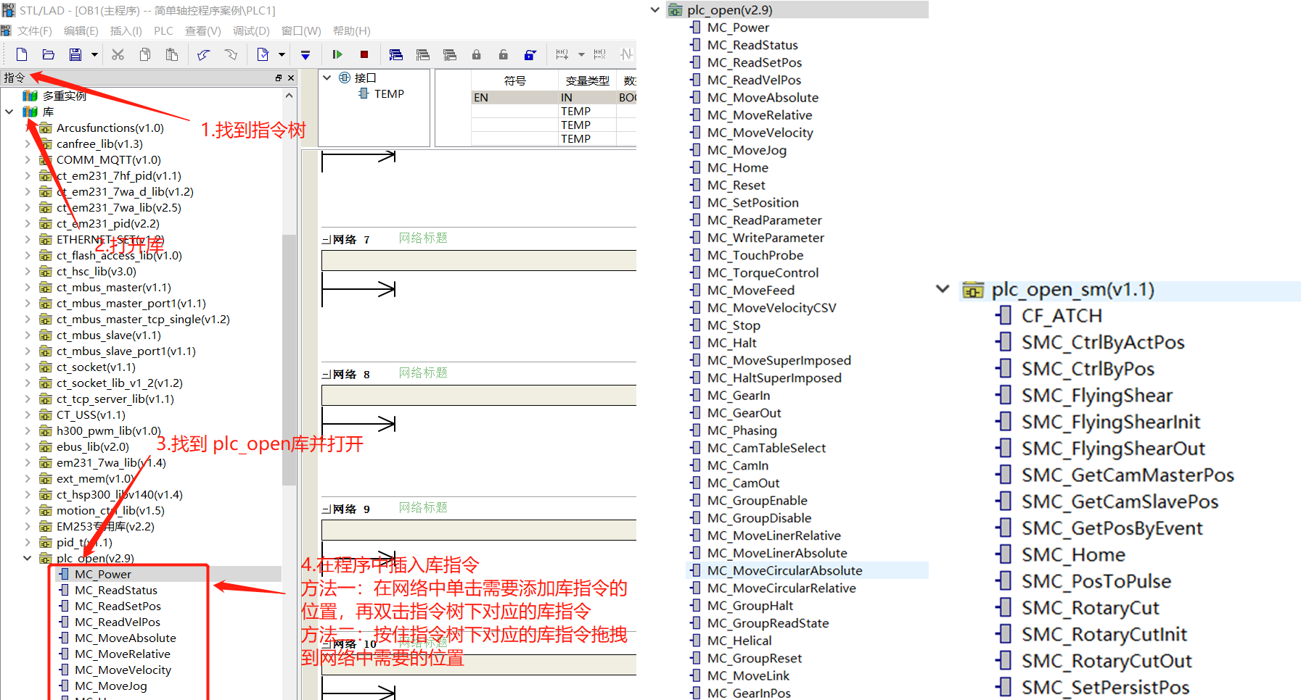Open the 调试(D) debug menu

click(x=251, y=30)
